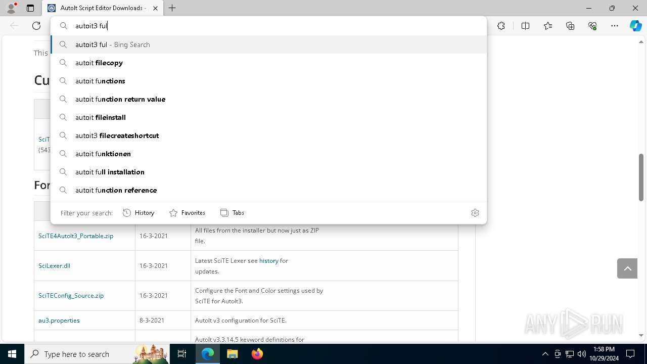
Task: Toggle the Split screen icon
Action: pyautogui.click(x=525, y=26)
